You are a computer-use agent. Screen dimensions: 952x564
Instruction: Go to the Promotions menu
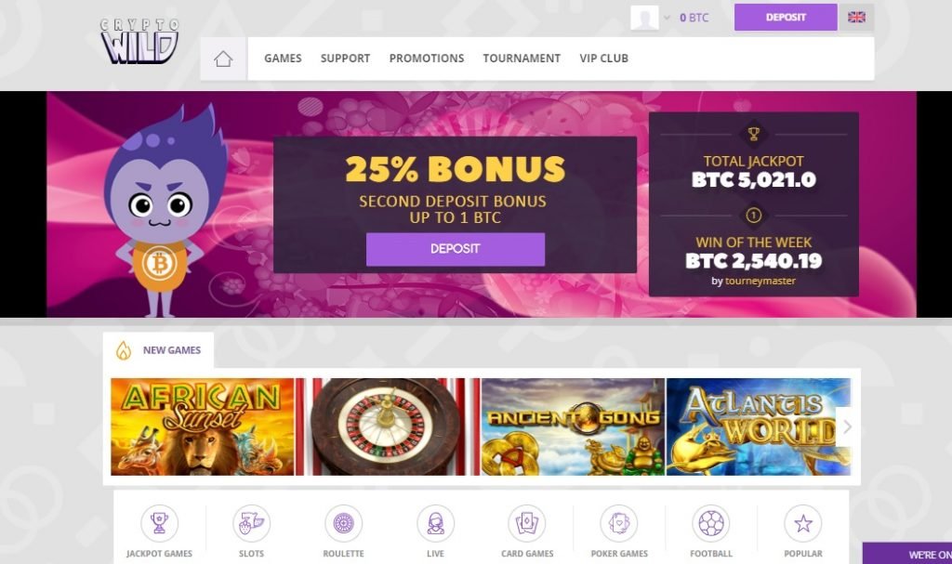427,59
